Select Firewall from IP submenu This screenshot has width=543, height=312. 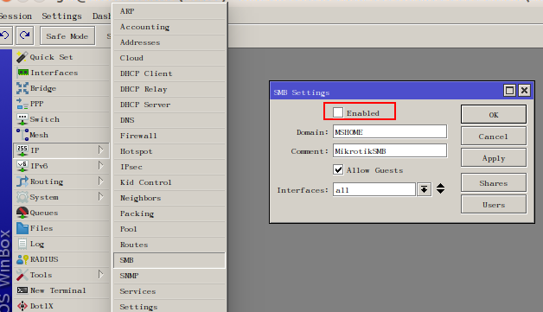[x=169, y=136]
